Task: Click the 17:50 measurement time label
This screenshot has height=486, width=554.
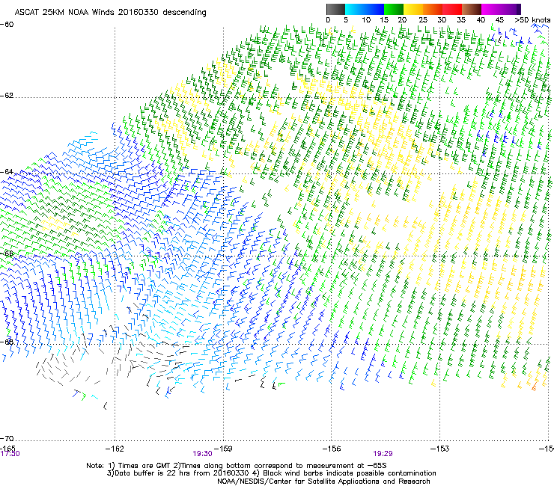Action: point(10,454)
